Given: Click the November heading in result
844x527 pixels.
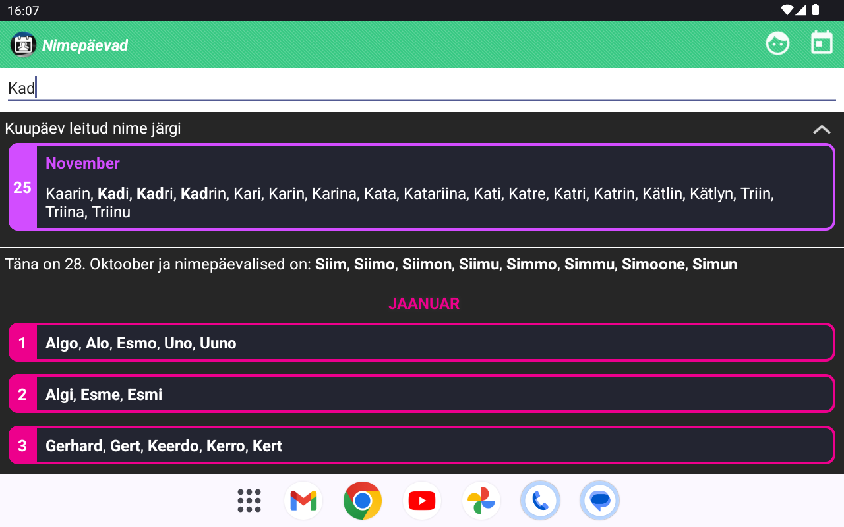Looking at the screenshot, I should [x=82, y=163].
